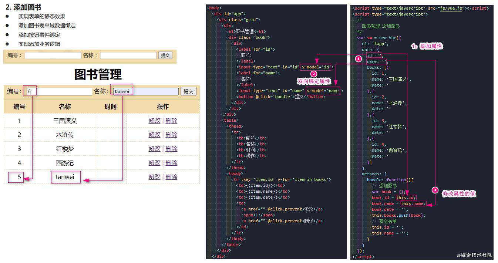Viewport: 498px width, 263px height.
Task: Click the bullet '添加图书表单域数据绑定'
Action: (47, 26)
